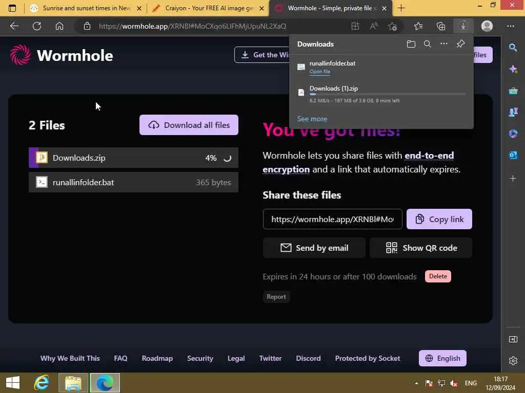This screenshot has height=393, width=525.
Task: Add a sidebar app with the plus
Action: 513,179
